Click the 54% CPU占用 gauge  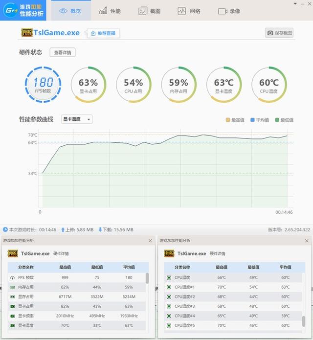(x=134, y=85)
